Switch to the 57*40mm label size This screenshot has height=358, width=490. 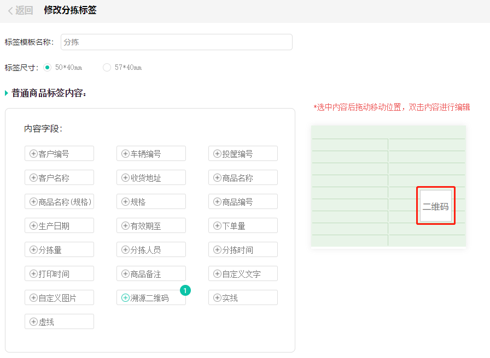click(x=107, y=67)
